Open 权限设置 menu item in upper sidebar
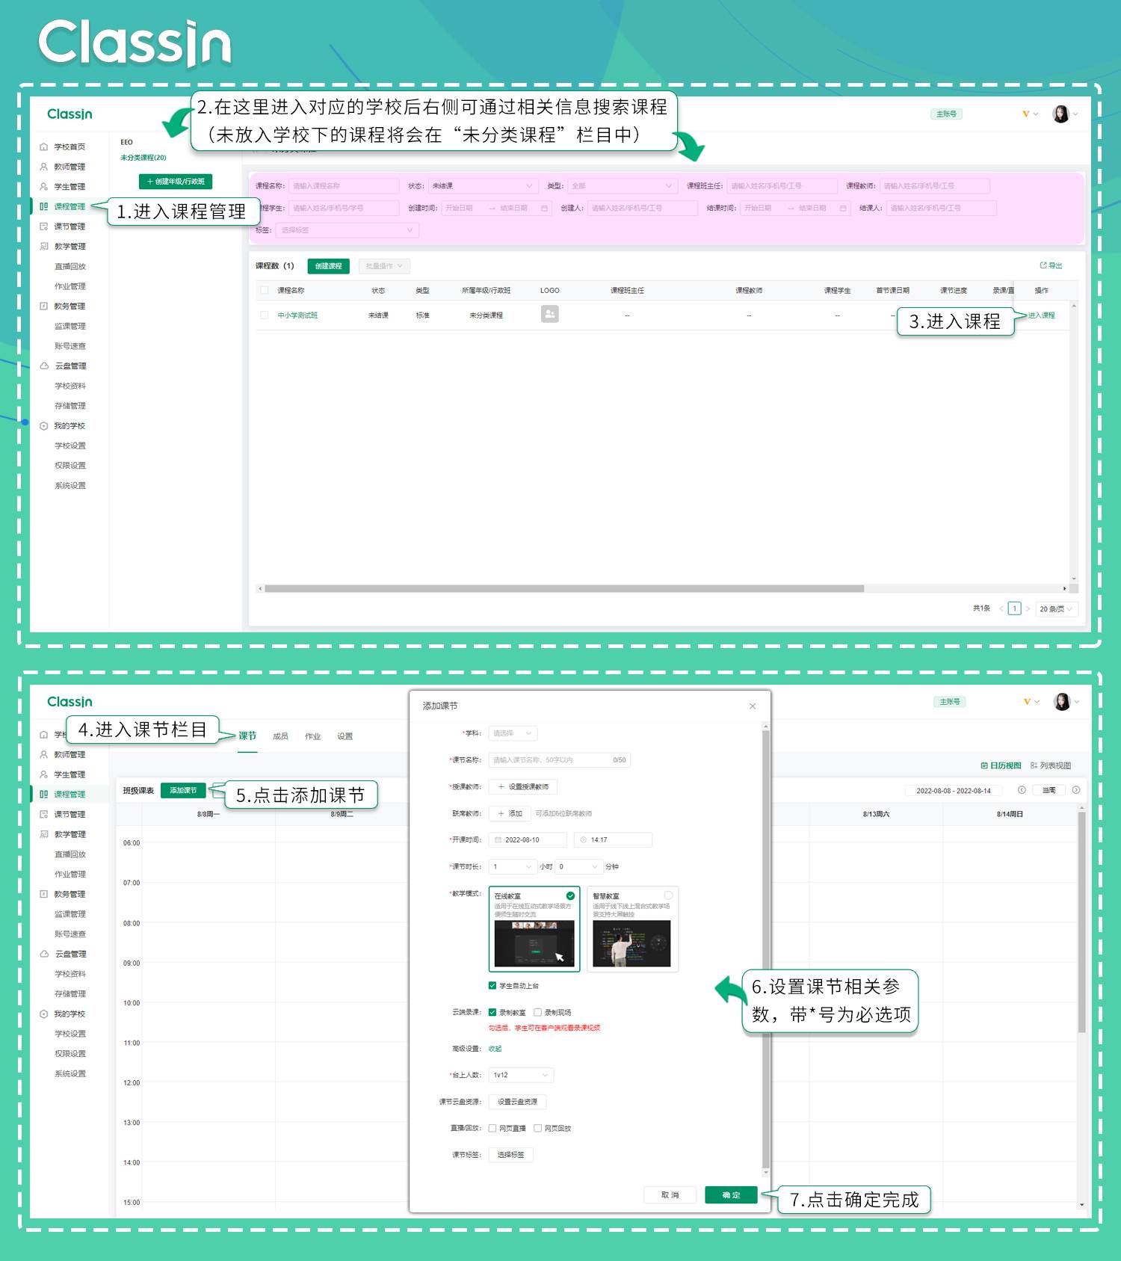 click(70, 465)
